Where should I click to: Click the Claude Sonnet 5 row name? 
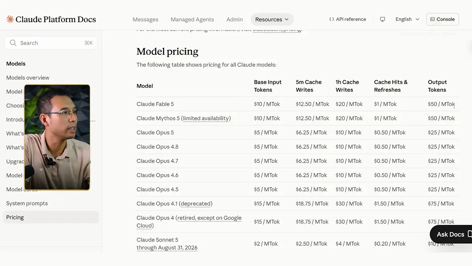(x=157, y=240)
